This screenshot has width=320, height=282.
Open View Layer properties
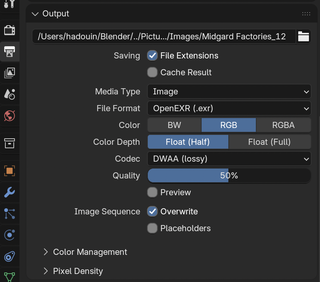pyautogui.click(x=10, y=73)
